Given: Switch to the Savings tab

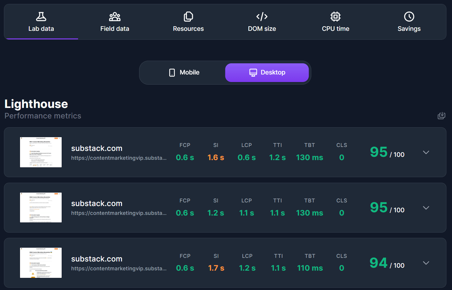Looking at the screenshot, I should 409,22.
